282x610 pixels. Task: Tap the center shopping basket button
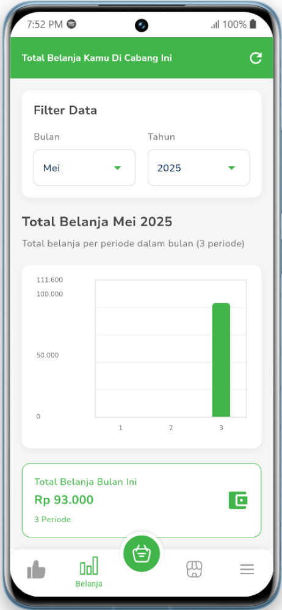click(x=142, y=553)
